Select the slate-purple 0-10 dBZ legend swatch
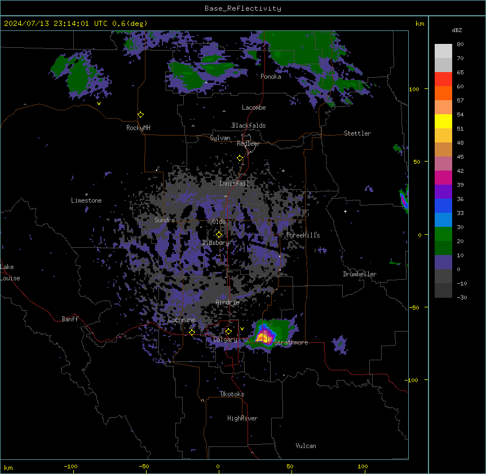 443,262
